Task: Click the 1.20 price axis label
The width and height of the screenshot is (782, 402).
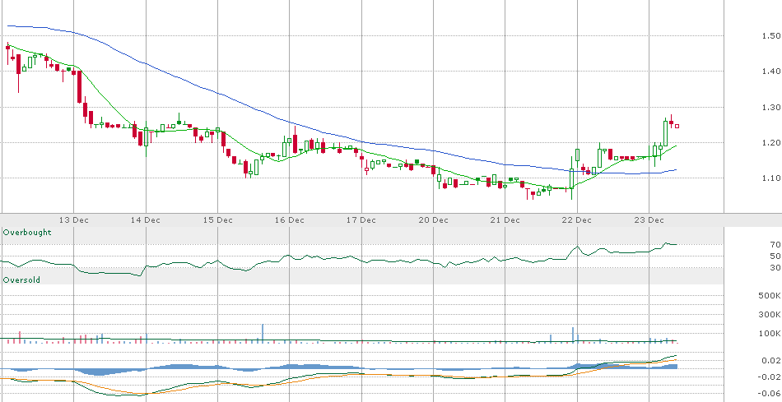Action: (771, 142)
